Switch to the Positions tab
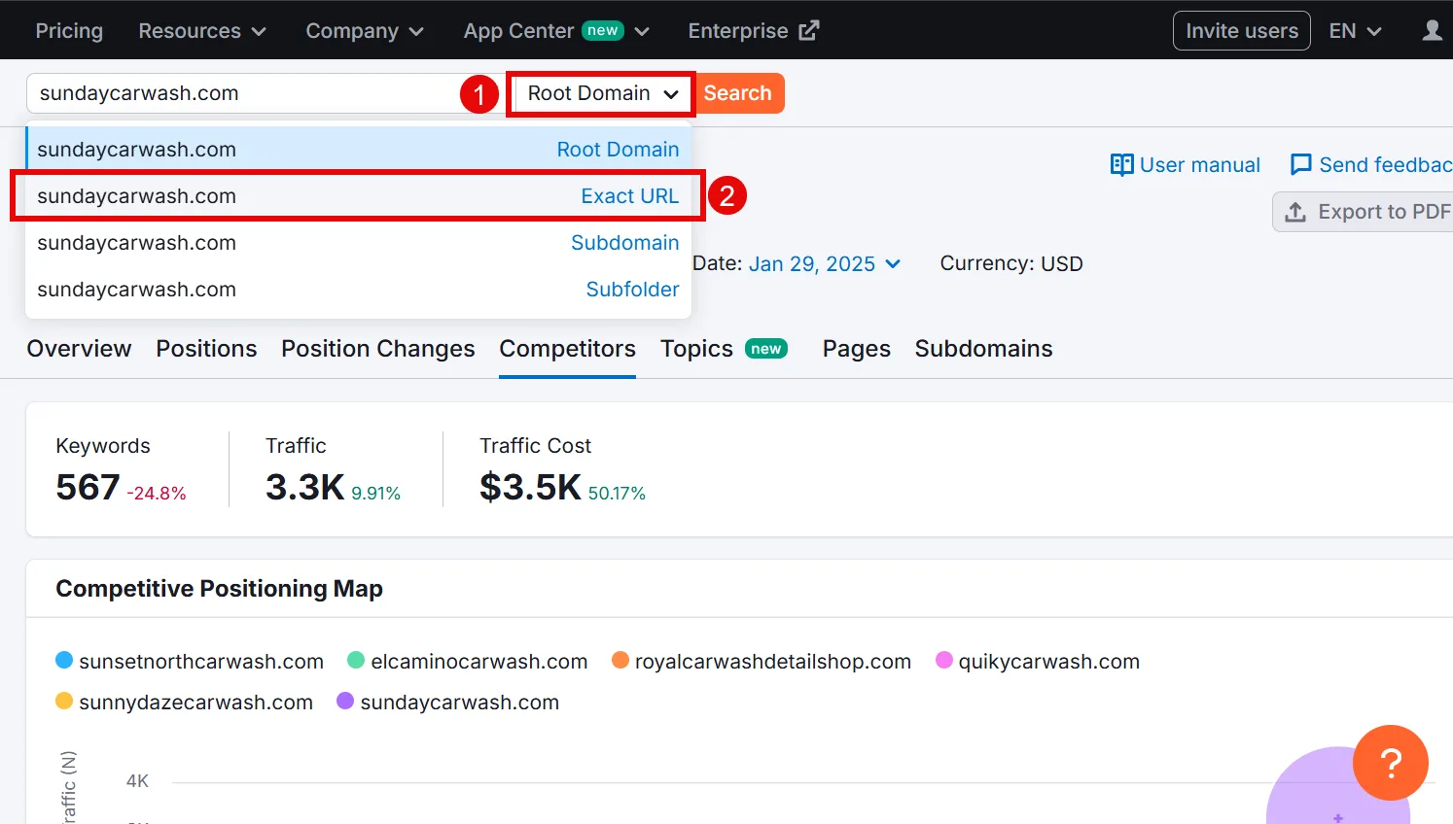The image size is (1453, 824). 206,349
